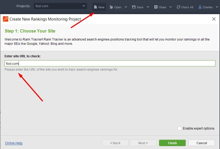Click the New project toolbar button
The image size is (220, 149).
(x=99, y=7)
